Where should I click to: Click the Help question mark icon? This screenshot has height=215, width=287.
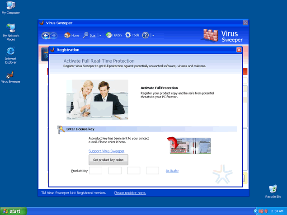(x=146, y=35)
